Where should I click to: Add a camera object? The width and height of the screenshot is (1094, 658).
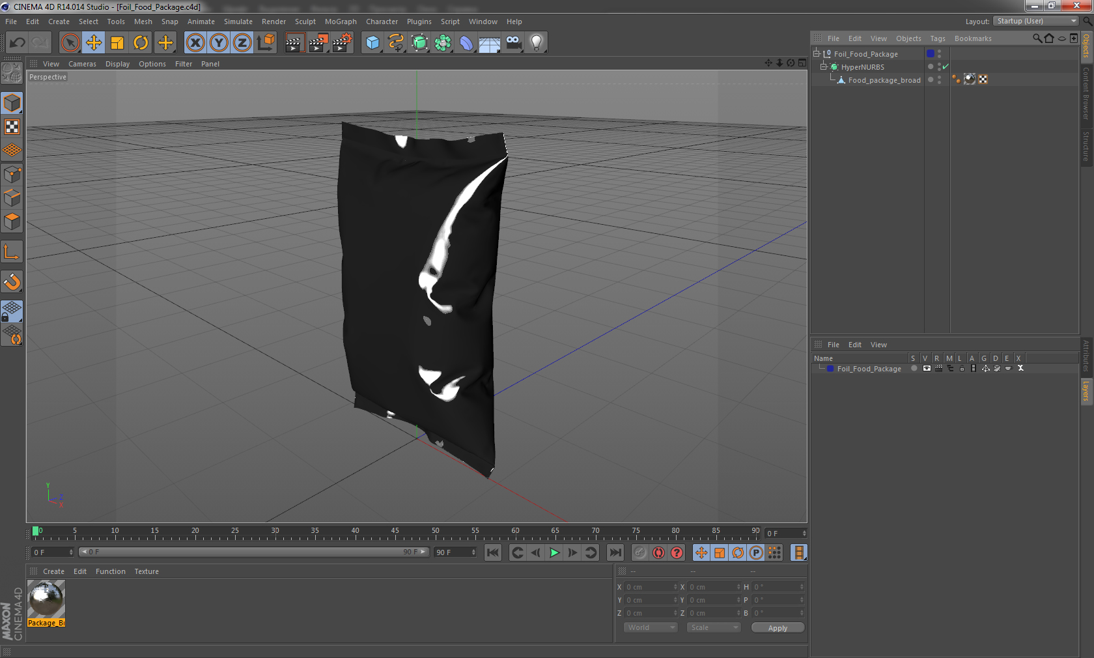(514, 43)
